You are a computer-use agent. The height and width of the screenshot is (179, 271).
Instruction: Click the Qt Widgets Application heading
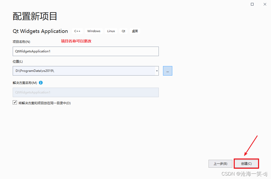coord(40,31)
